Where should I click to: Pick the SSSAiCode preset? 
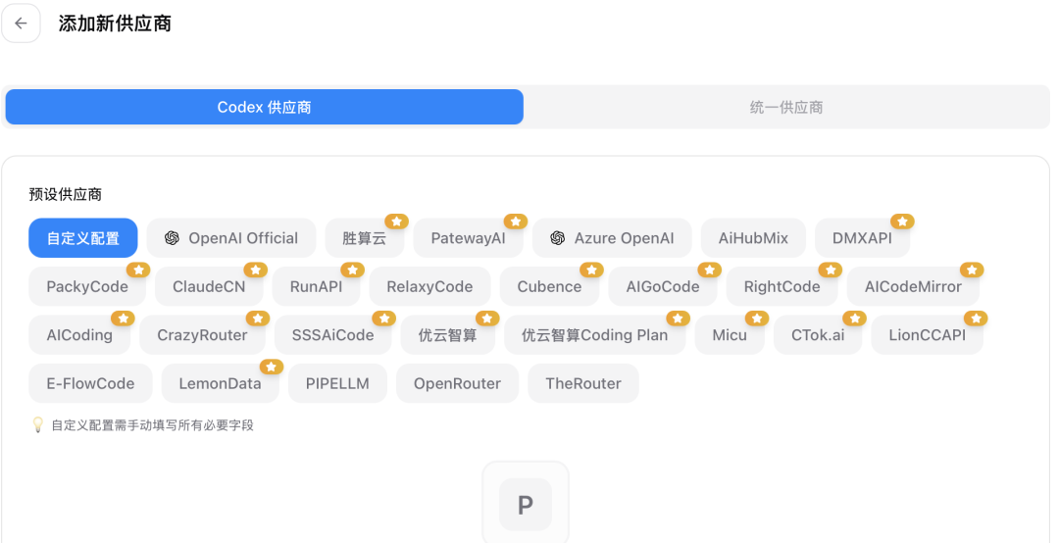(x=333, y=335)
